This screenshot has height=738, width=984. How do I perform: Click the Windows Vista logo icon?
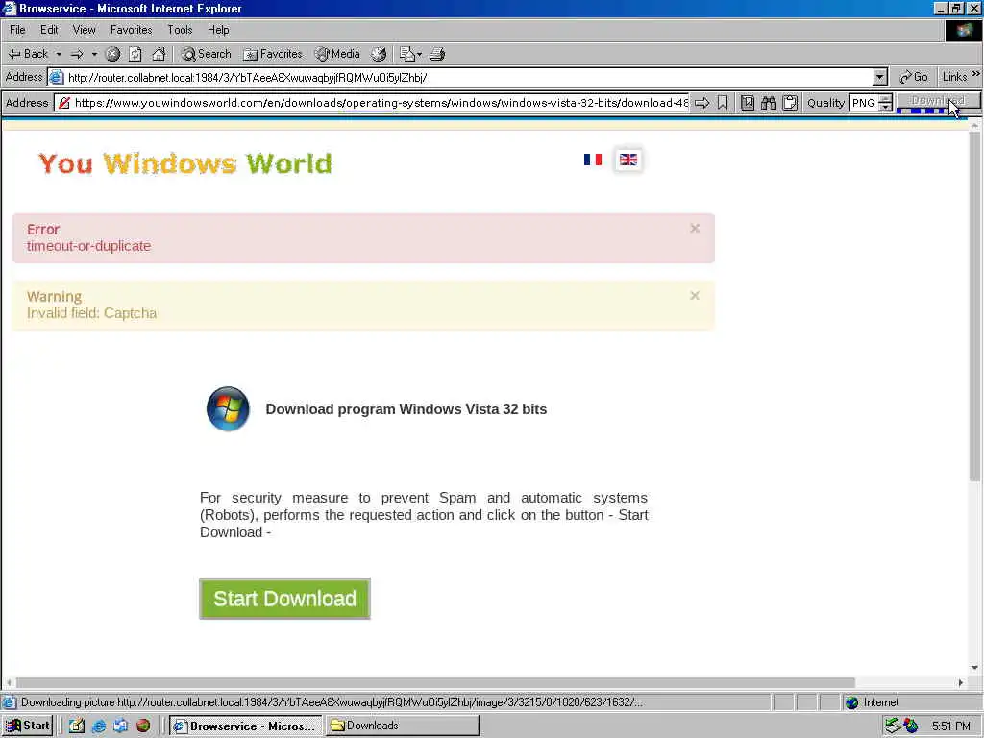point(228,409)
